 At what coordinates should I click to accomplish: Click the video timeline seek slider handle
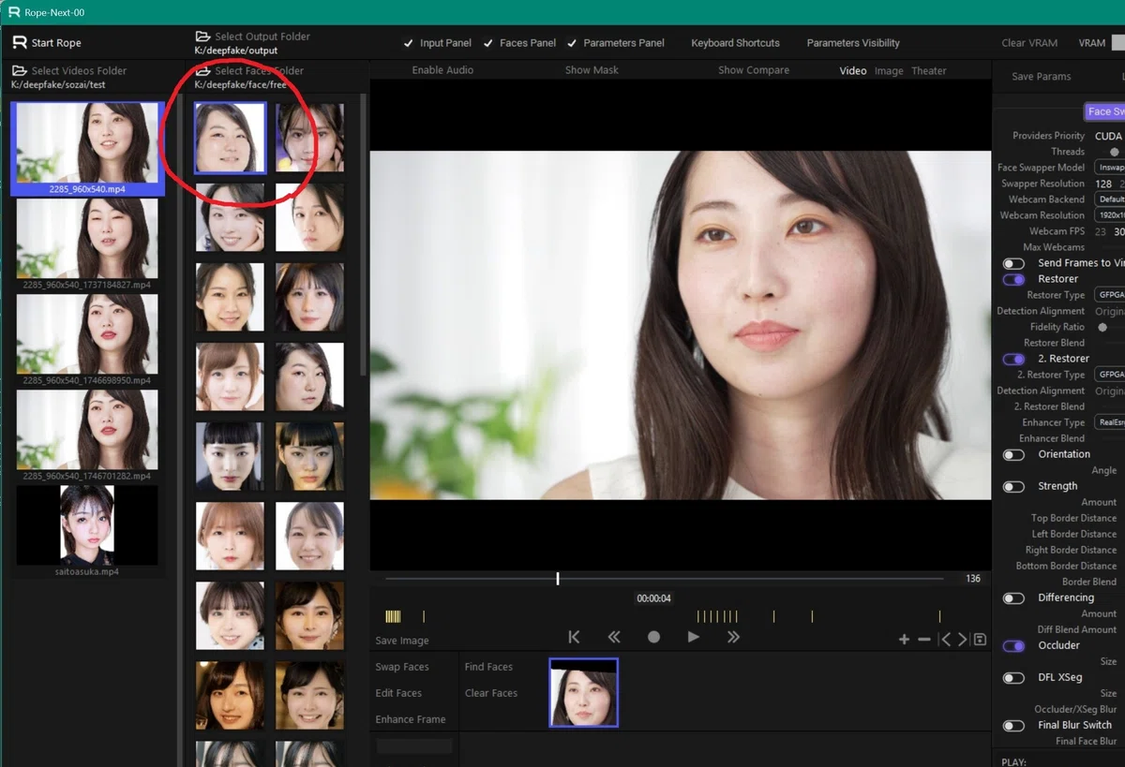pyautogui.click(x=558, y=579)
